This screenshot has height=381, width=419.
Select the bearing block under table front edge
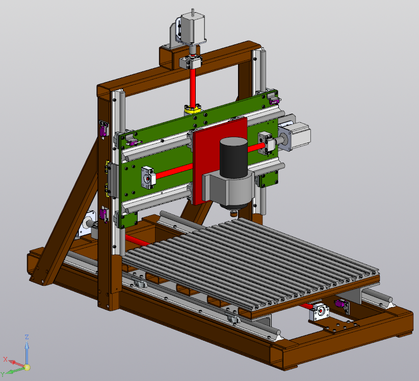coord(319,312)
